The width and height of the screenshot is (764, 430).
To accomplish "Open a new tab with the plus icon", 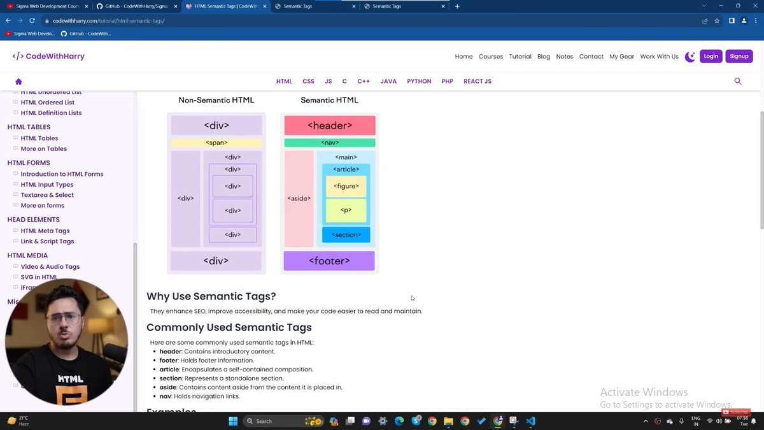I will (x=457, y=6).
